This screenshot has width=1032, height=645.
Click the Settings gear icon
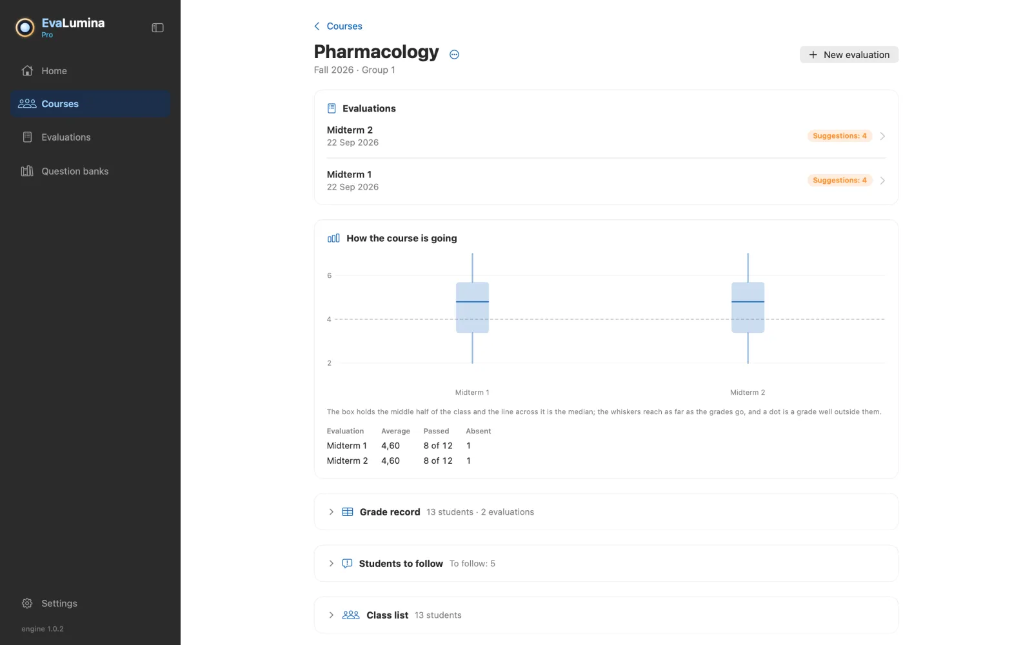click(27, 603)
